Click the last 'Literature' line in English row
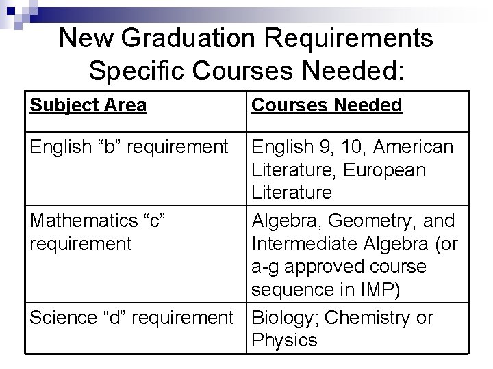 (292, 192)
